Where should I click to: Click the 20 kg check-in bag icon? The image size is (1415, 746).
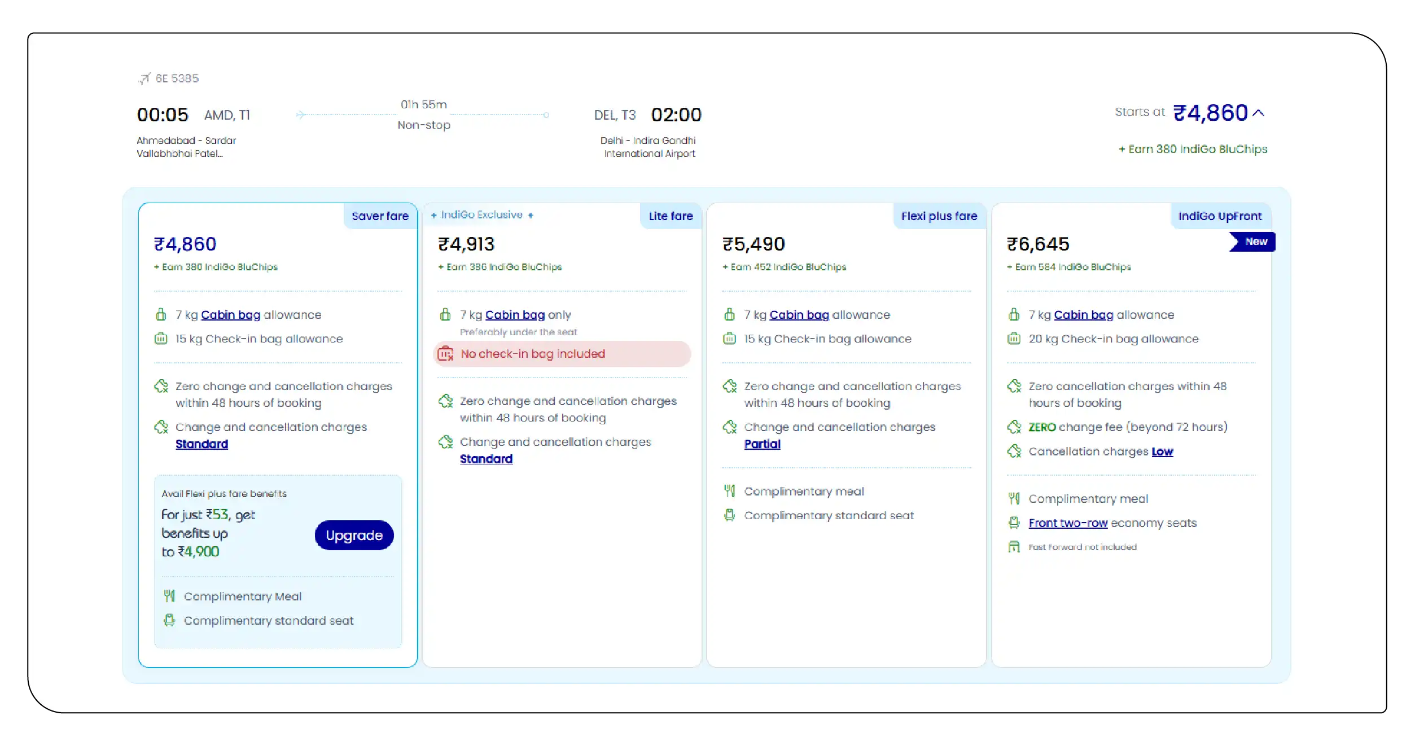[1014, 339]
